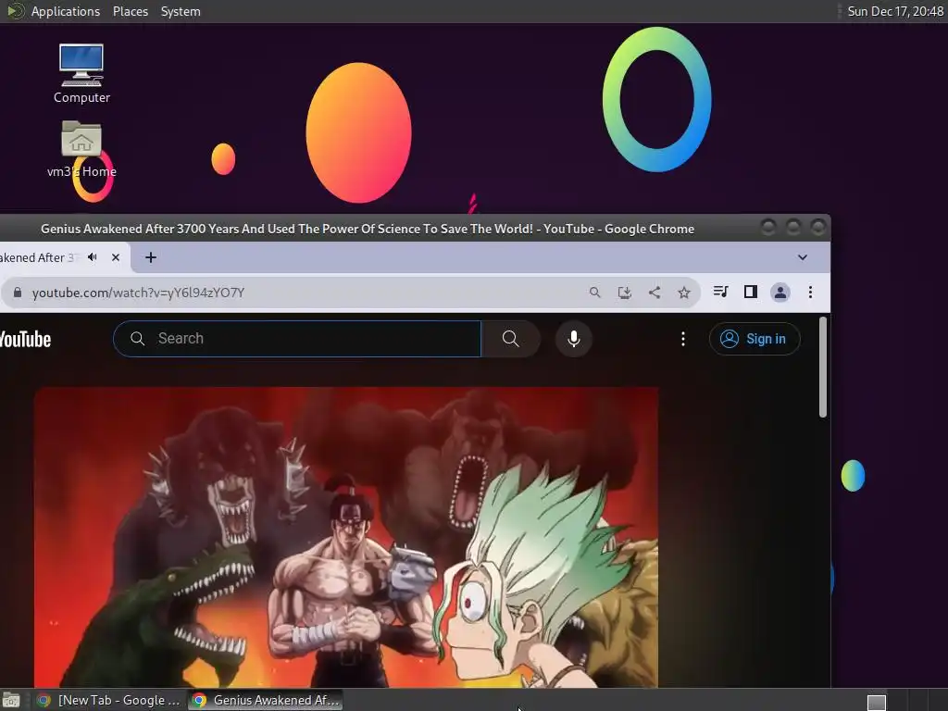Select Genius Awakened taskbar window button
This screenshot has width=948, height=711.
(x=266, y=700)
